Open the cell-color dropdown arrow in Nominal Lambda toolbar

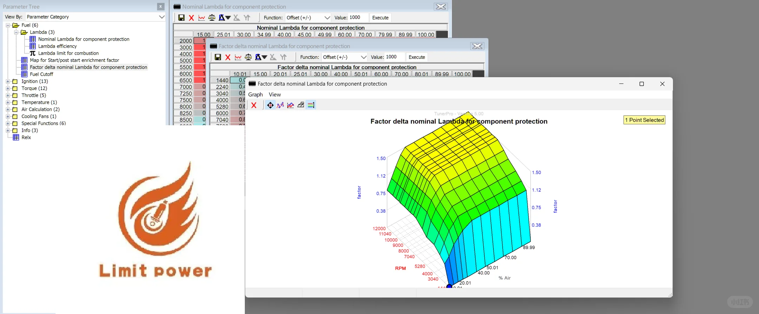tap(228, 18)
